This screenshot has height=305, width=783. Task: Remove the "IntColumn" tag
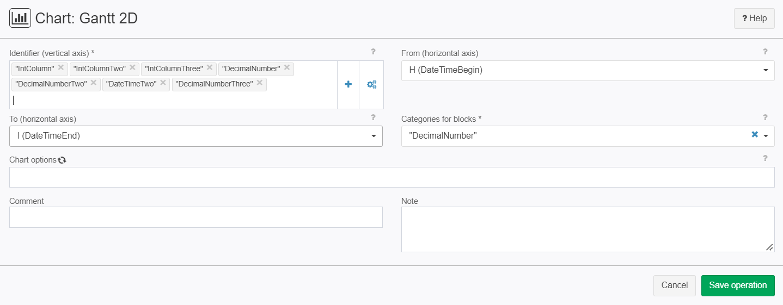(61, 68)
